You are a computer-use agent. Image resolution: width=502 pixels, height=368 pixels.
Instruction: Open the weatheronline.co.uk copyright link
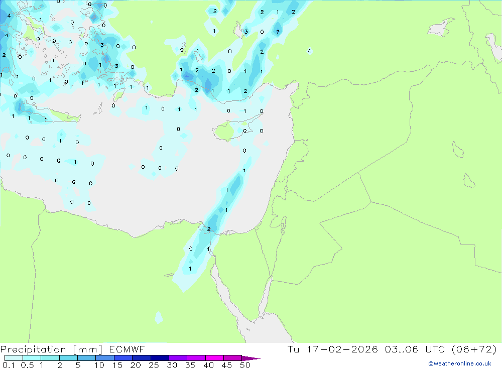[x=460, y=363]
